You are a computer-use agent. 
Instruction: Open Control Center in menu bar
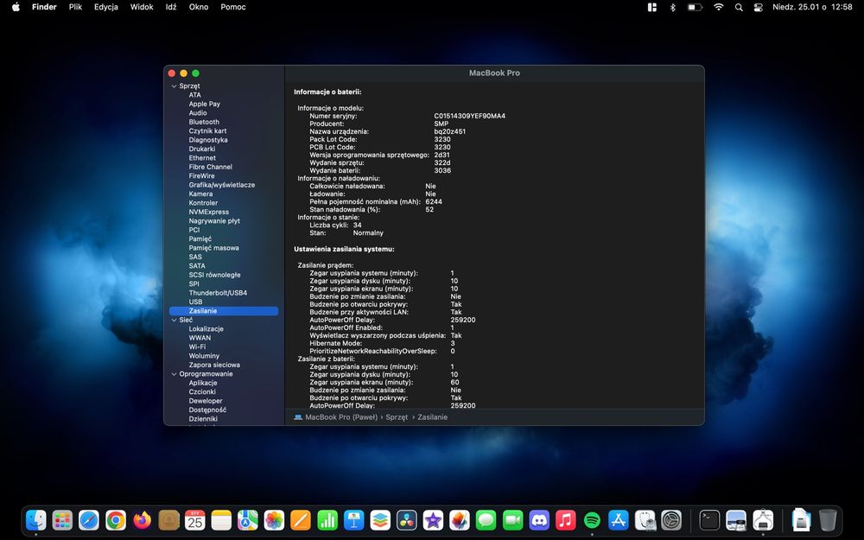click(x=759, y=7)
